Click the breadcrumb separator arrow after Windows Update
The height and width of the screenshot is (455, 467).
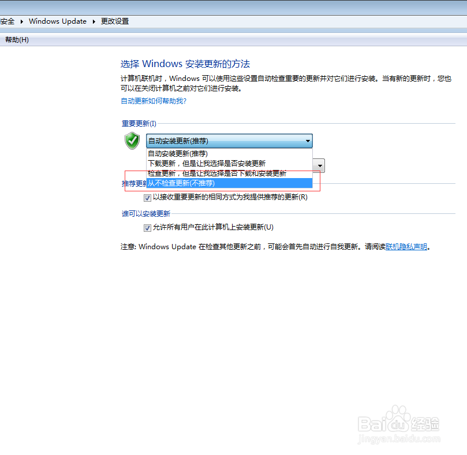point(94,21)
